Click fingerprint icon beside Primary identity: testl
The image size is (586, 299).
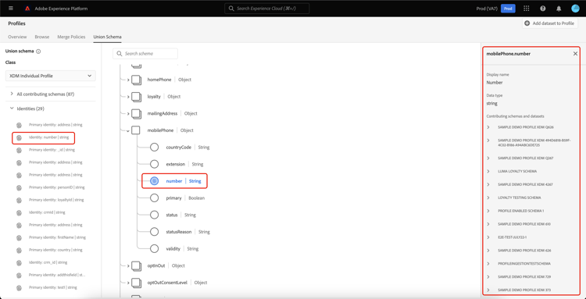[19, 287]
